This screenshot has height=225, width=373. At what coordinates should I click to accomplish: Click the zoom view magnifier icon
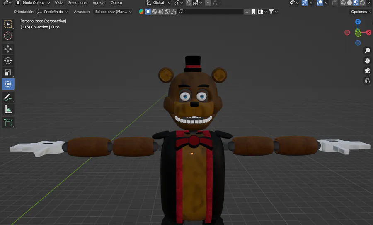tap(367, 50)
